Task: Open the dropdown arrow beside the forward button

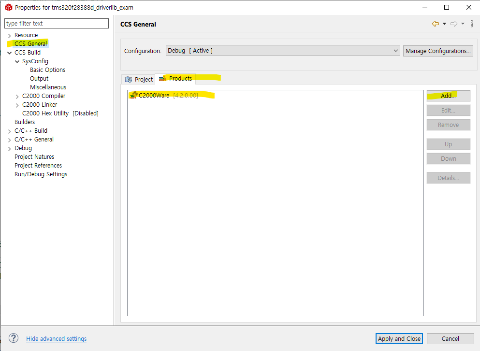Action: coord(463,24)
